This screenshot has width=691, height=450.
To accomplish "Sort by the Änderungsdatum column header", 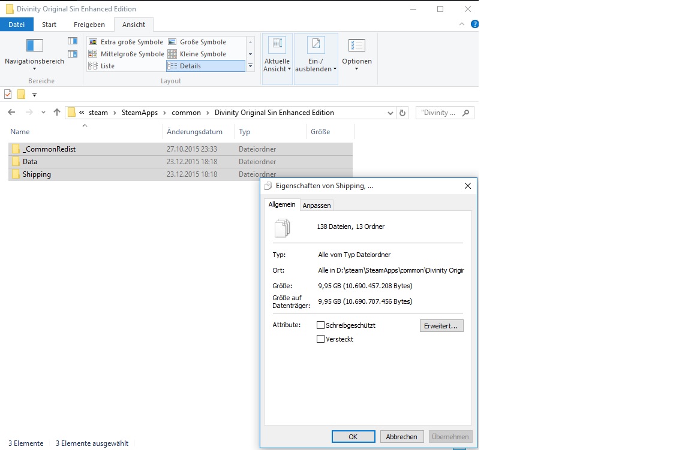I will (199, 132).
